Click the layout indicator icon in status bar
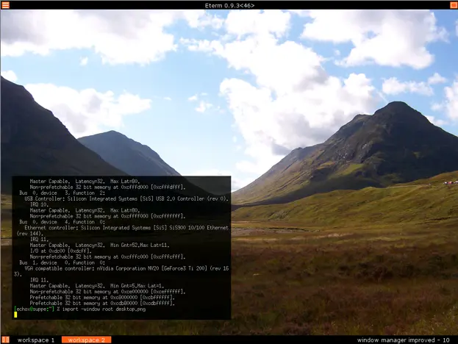This screenshot has width=458, height=344. (x=5, y=340)
